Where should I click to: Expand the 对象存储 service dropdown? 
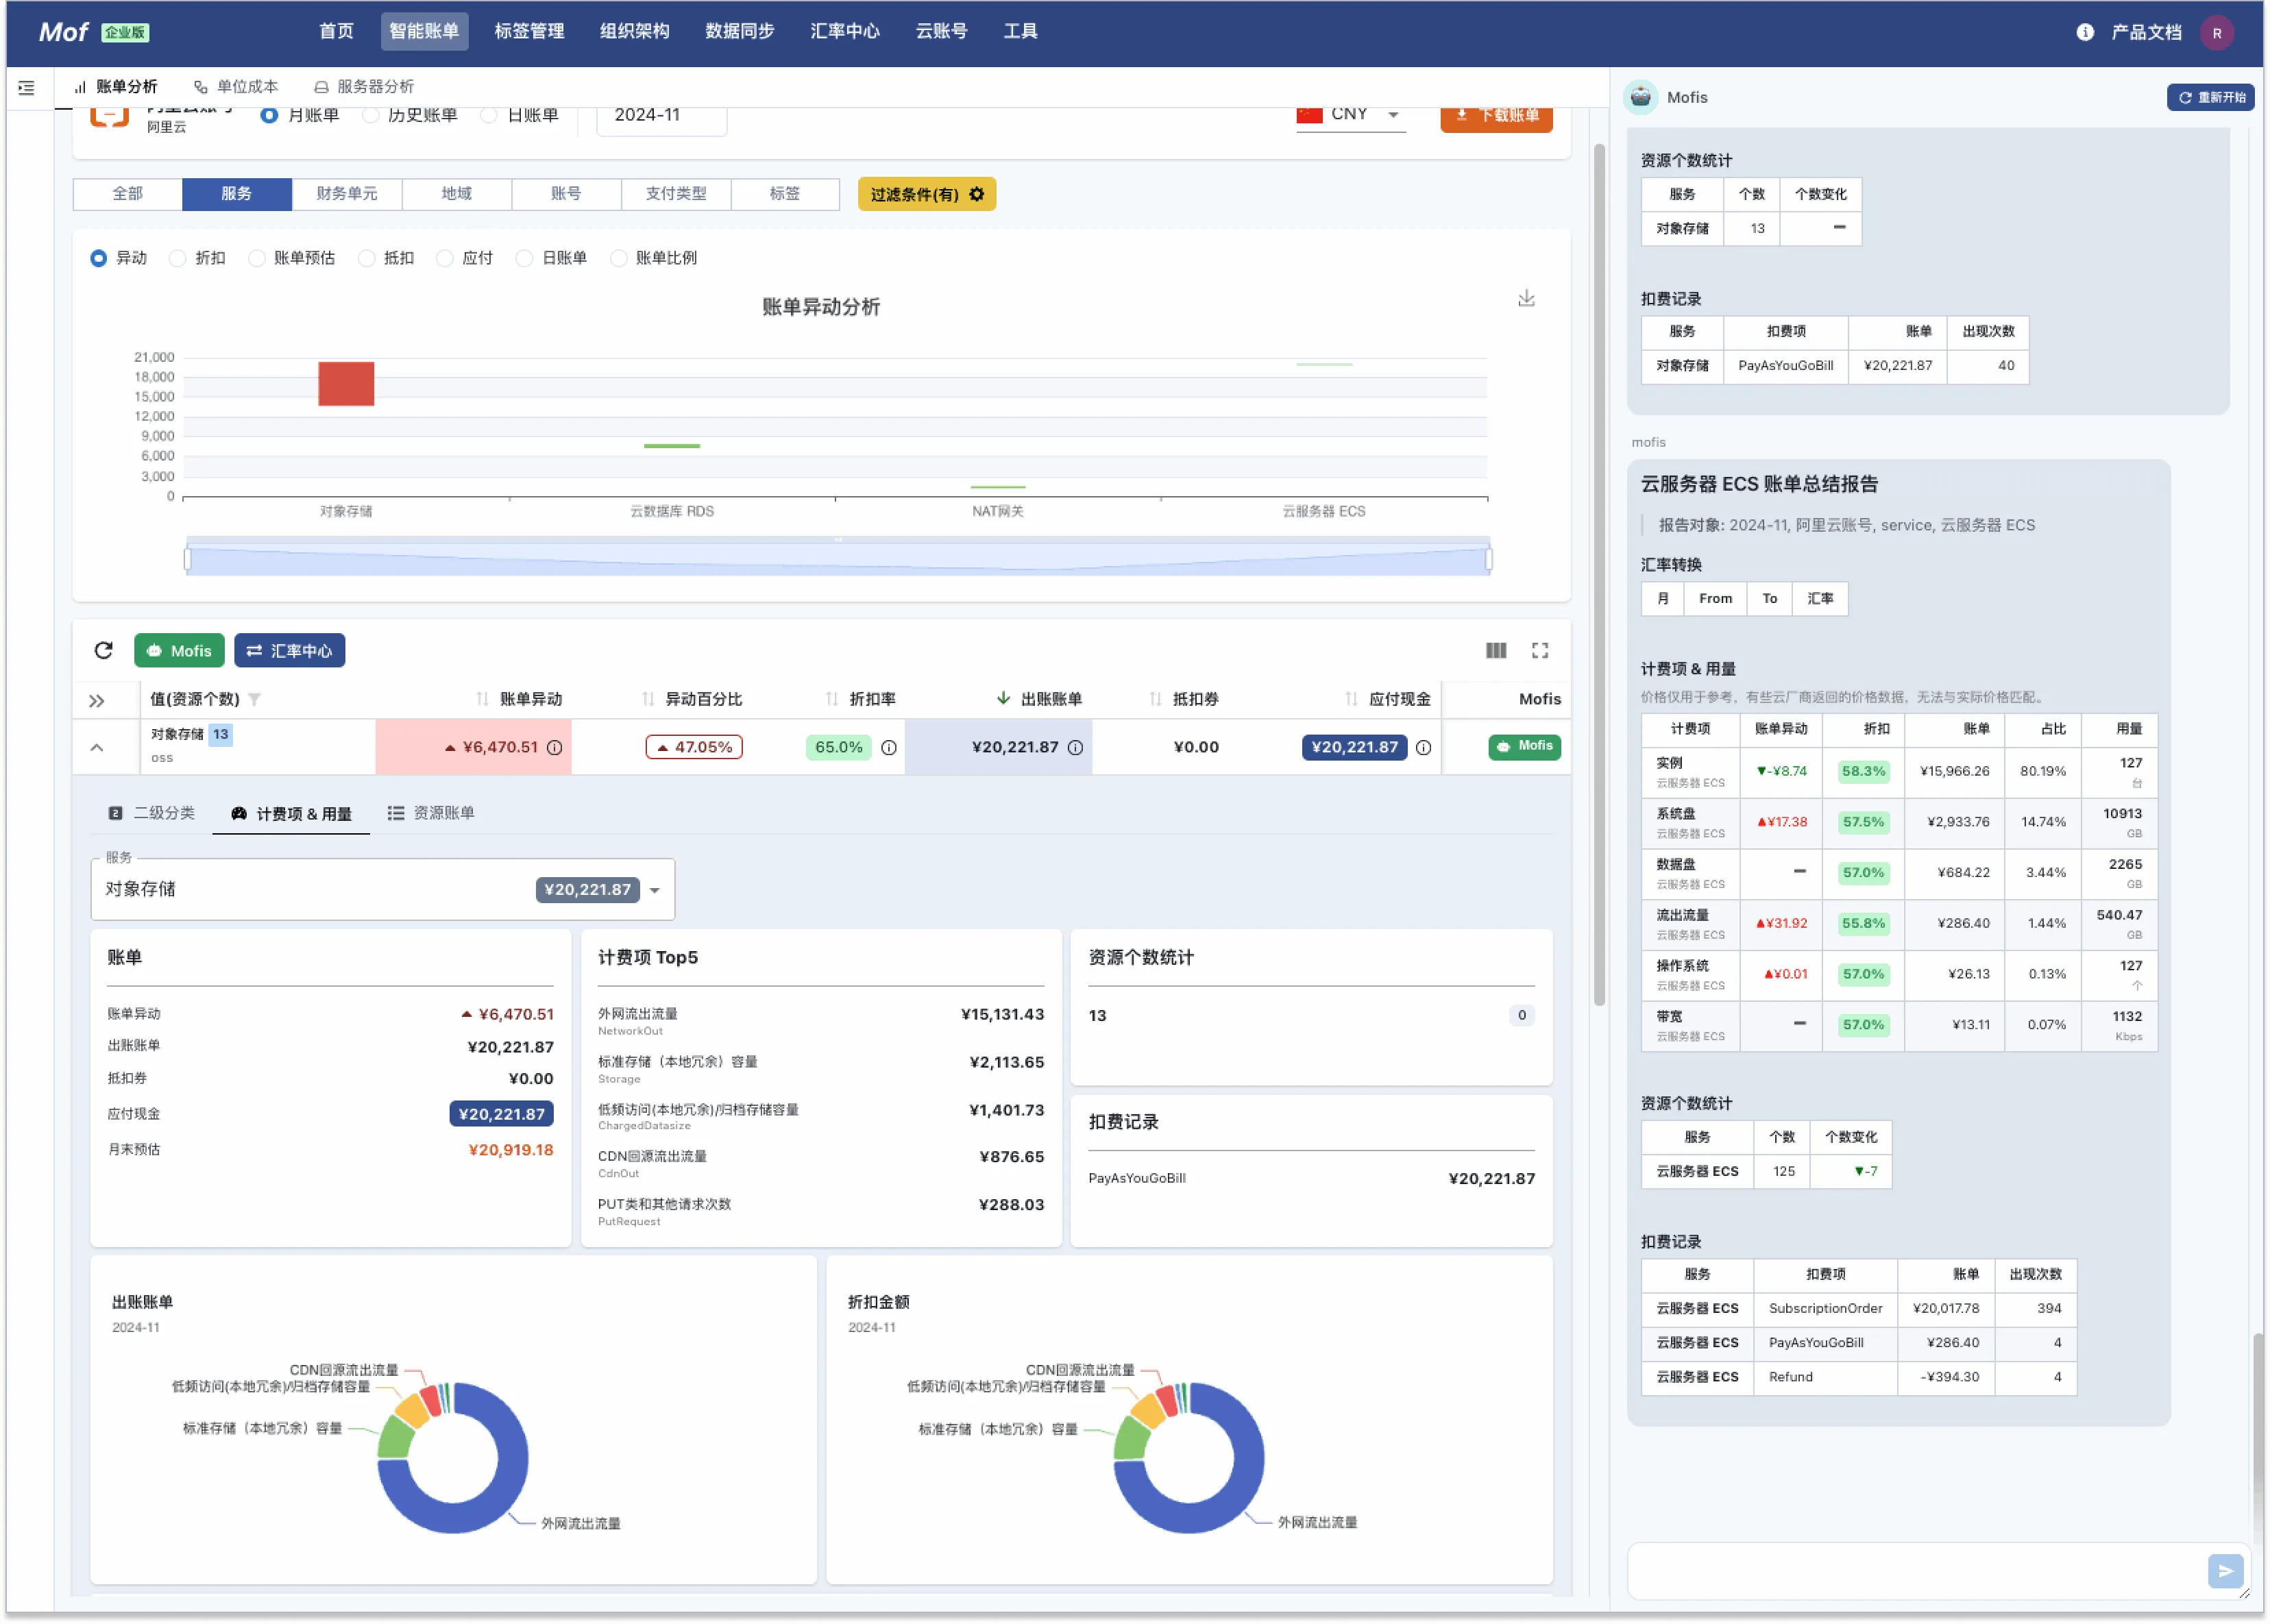pos(383,890)
